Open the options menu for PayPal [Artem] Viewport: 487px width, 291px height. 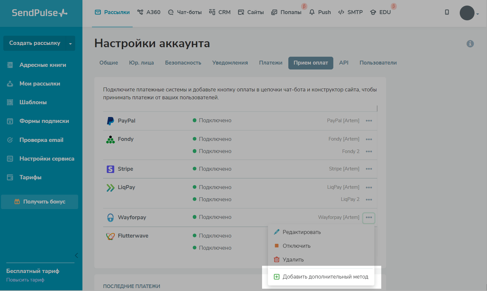(369, 121)
